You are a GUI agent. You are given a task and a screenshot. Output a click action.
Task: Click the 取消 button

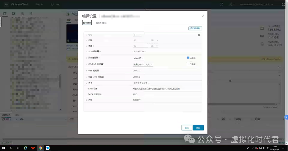pos(187,128)
